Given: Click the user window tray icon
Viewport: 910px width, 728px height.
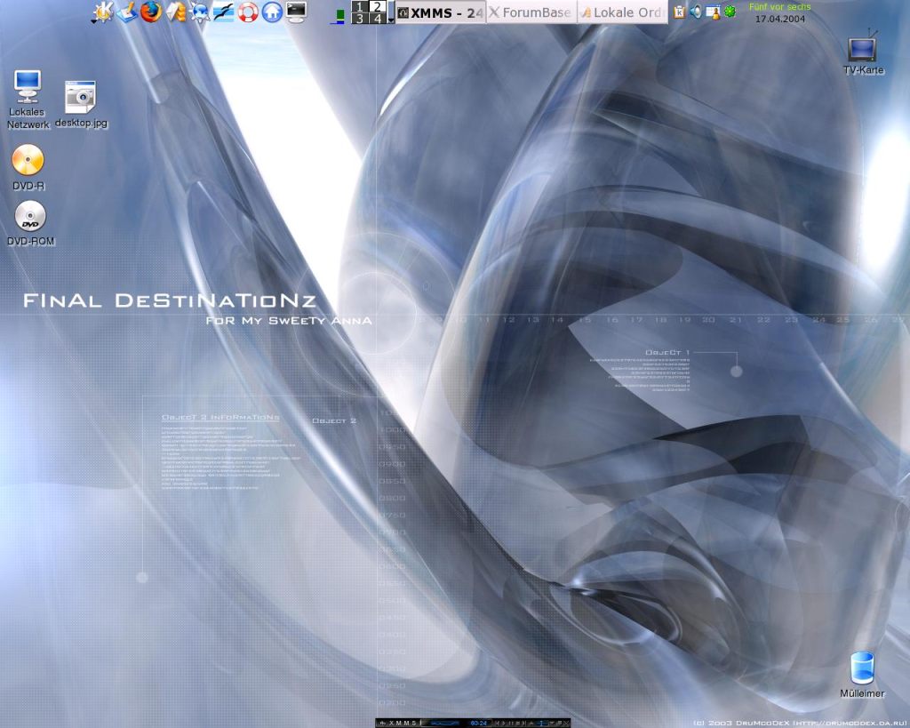Looking at the screenshot, I should point(713,12).
